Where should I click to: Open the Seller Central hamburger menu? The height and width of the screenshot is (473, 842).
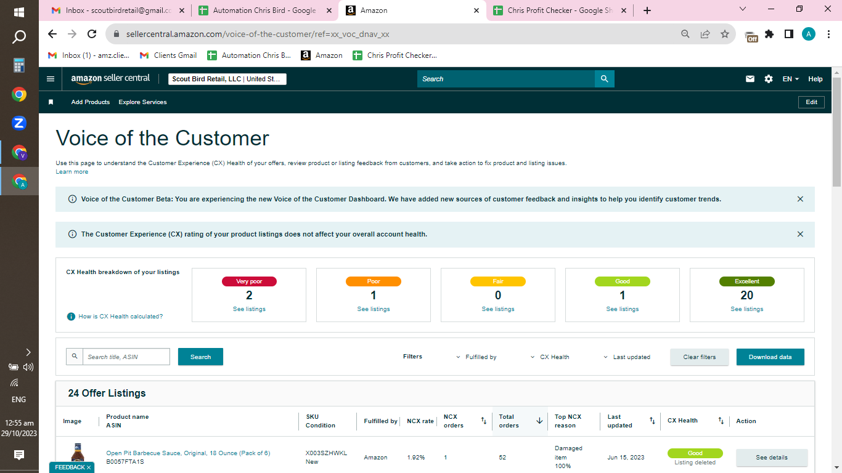[51, 79]
